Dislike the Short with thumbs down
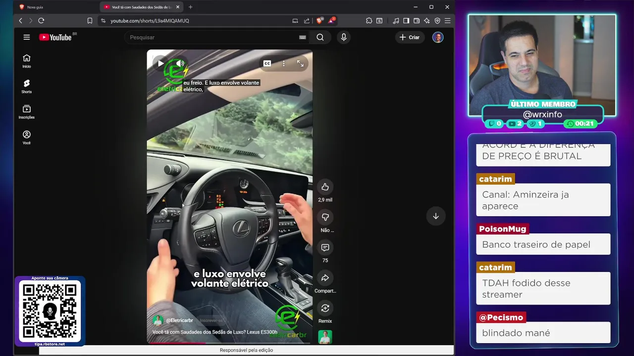This screenshot has height=356, width=634. pos(325,217)
